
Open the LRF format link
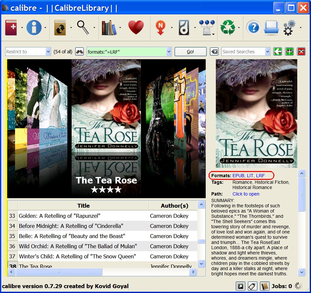[260, 176]
